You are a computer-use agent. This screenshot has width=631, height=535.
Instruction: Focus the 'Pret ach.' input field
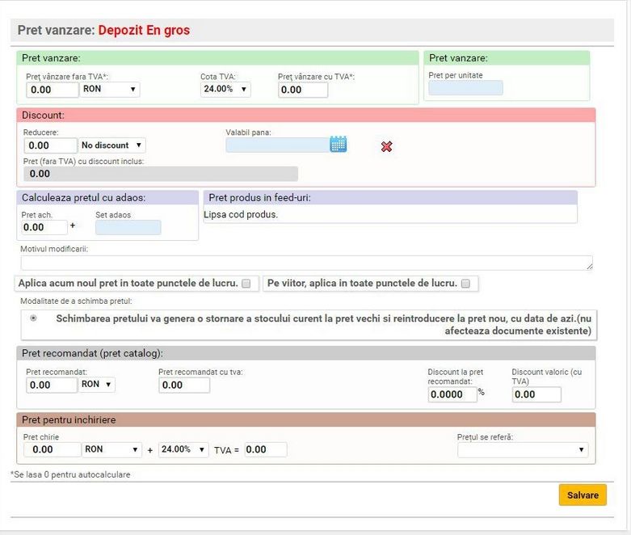point(44,228)
